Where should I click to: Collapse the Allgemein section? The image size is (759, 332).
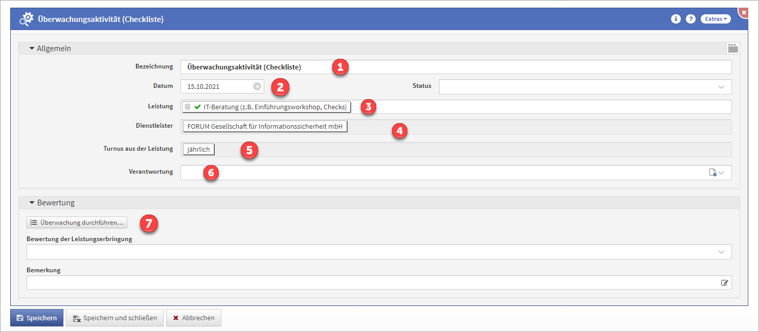(32, 49)
